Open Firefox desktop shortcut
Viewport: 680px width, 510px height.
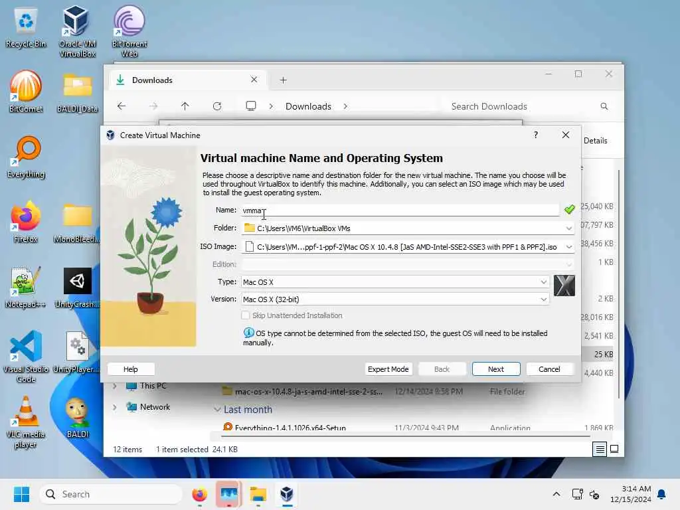[x=26, y=222]
